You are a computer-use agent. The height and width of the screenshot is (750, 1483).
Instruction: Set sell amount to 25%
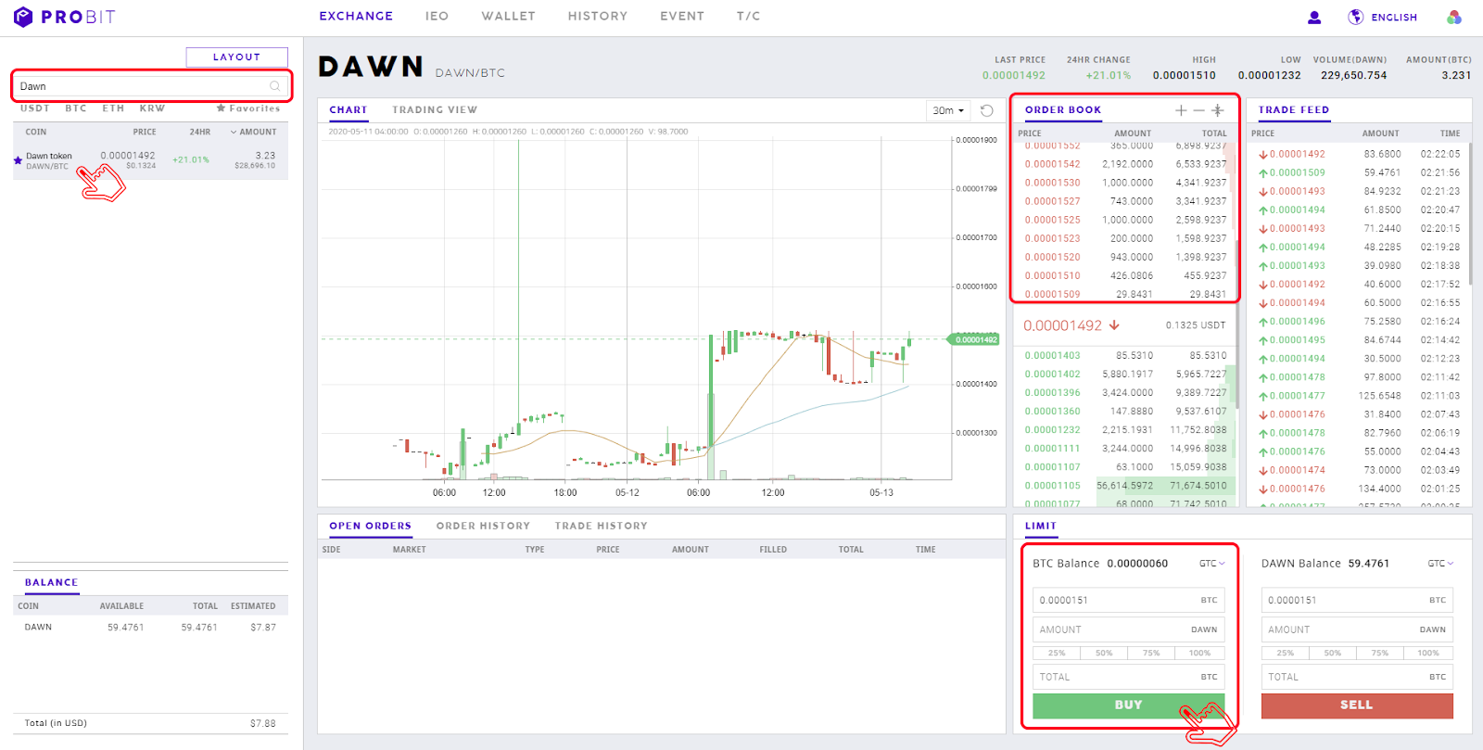click(x=1286, y=653)
